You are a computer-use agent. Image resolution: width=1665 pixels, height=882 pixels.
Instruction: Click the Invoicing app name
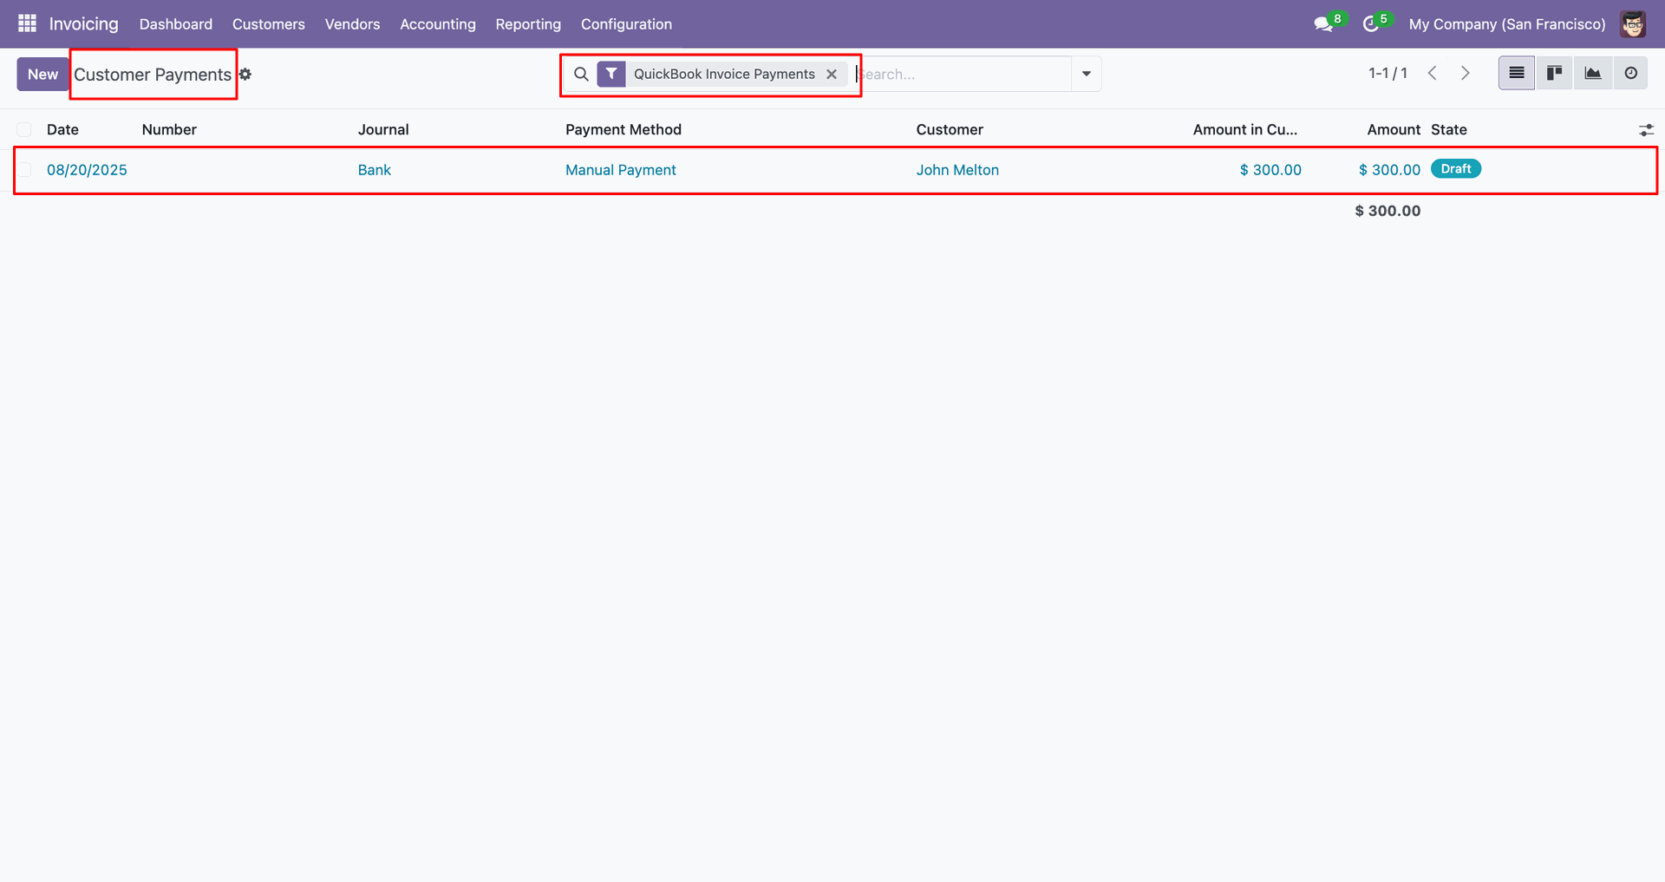[83, 24]
